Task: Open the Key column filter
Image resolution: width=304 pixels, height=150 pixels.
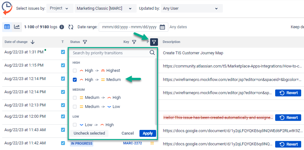Action: point(134,42)
